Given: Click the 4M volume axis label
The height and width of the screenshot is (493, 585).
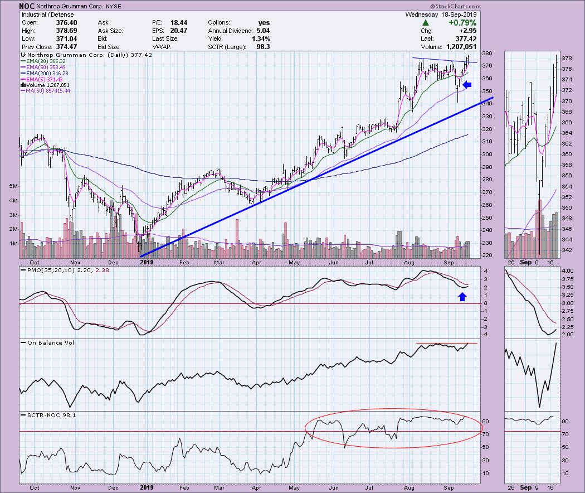Looking at the screenshot, I should pyautogui.click(x=13, y=201).
